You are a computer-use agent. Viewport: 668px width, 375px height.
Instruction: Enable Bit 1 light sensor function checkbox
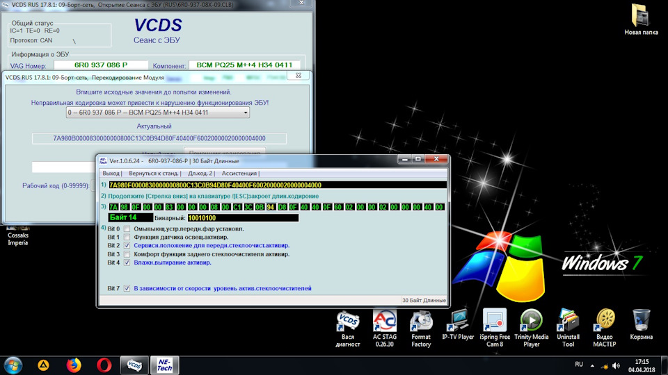tap(127, 237)
